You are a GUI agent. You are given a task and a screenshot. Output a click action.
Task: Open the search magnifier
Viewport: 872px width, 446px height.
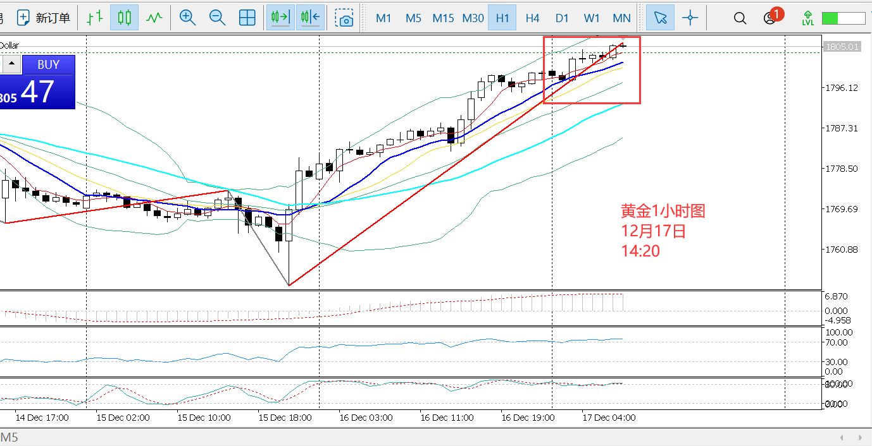pyautogui.click(x=740, y=18)
